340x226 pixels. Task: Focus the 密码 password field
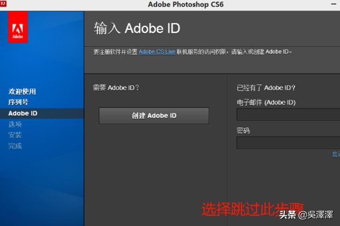point(288,142)
